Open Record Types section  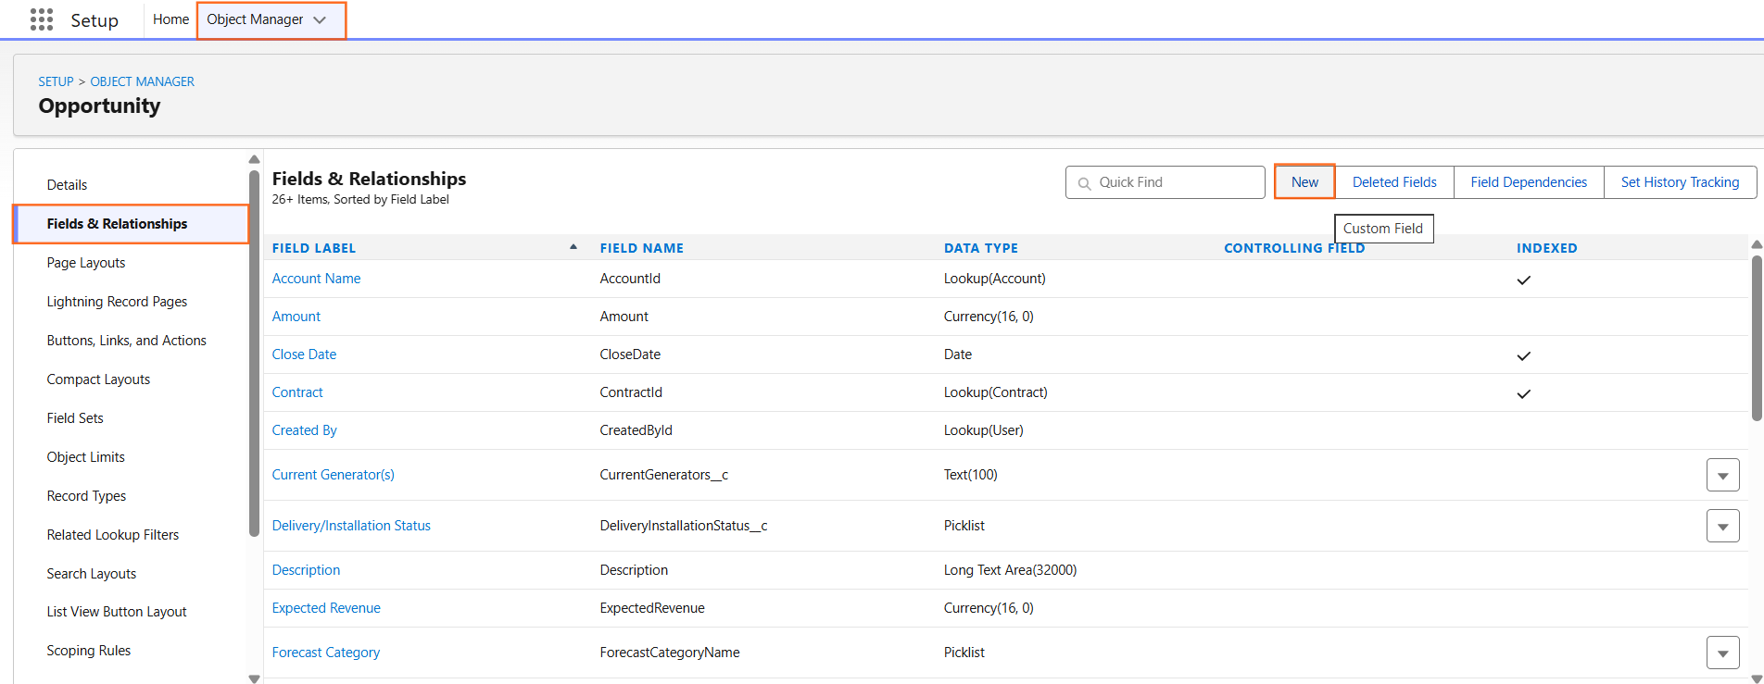86,496
